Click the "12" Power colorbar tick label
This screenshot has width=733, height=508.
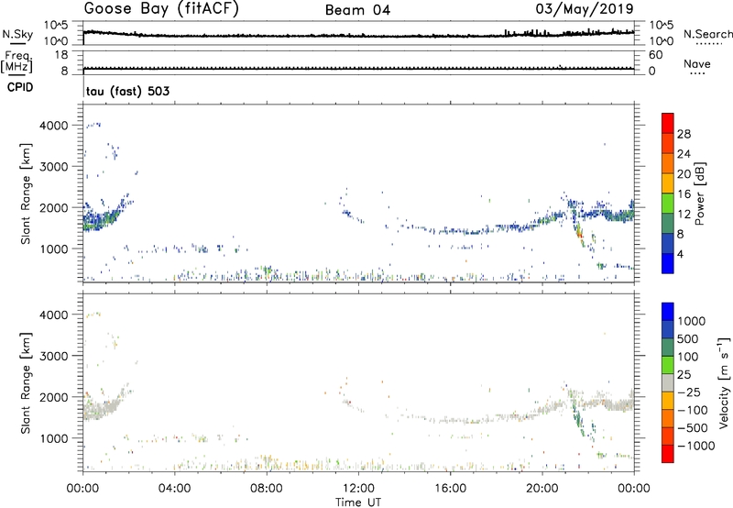tap(684, 215)
